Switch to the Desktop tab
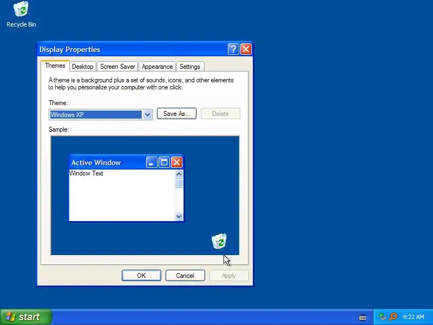Image resolution: width=433 pixels, height=325 pixels. [83, 67]
